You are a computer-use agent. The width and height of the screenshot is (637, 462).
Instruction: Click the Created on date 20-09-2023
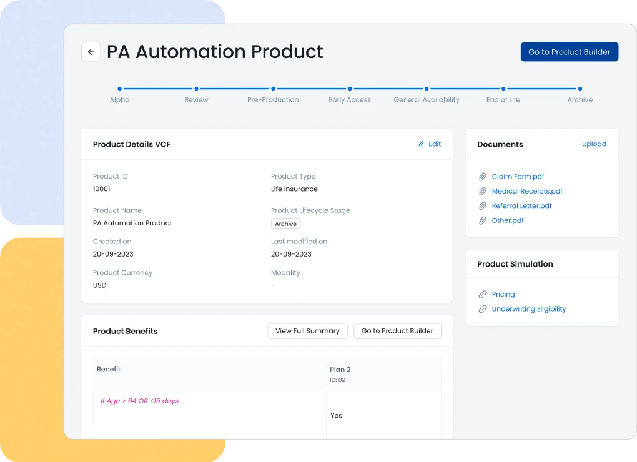coord(113,254)
